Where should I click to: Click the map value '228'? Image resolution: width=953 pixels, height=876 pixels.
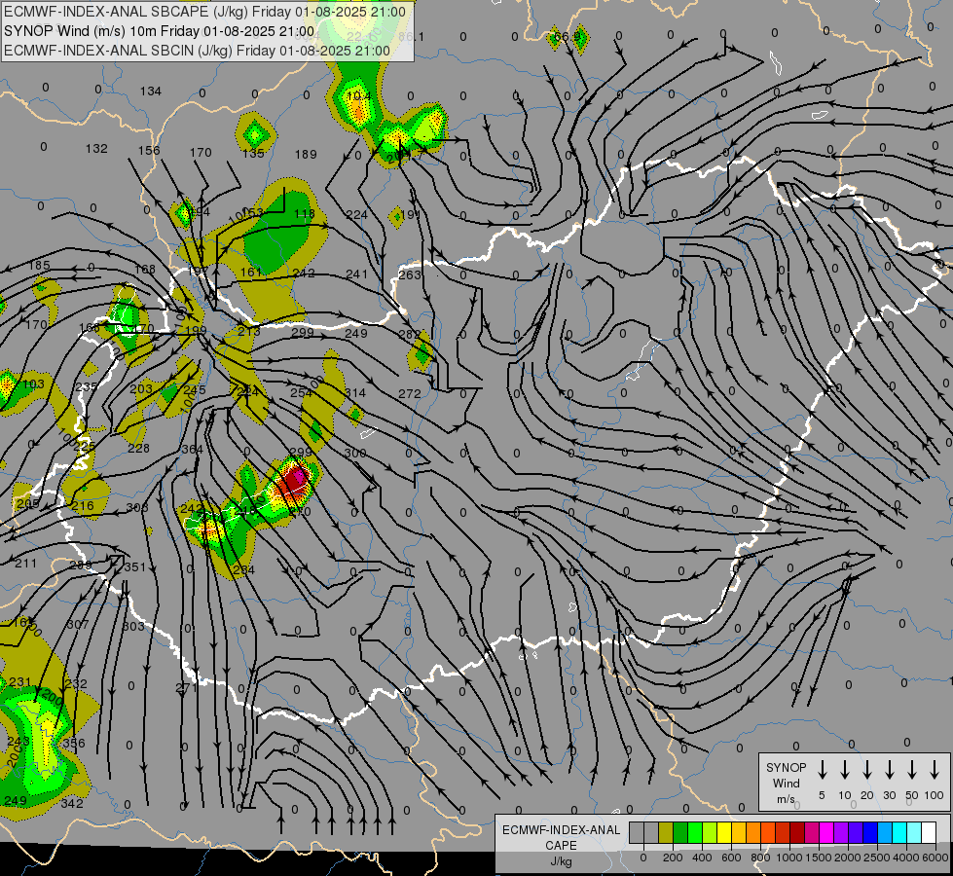(138, 448)
